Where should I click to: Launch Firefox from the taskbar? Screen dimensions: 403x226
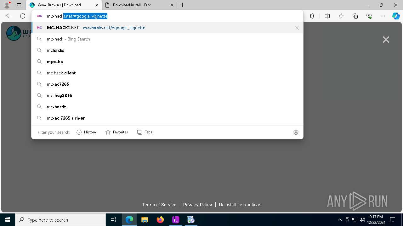click(160, 220)
